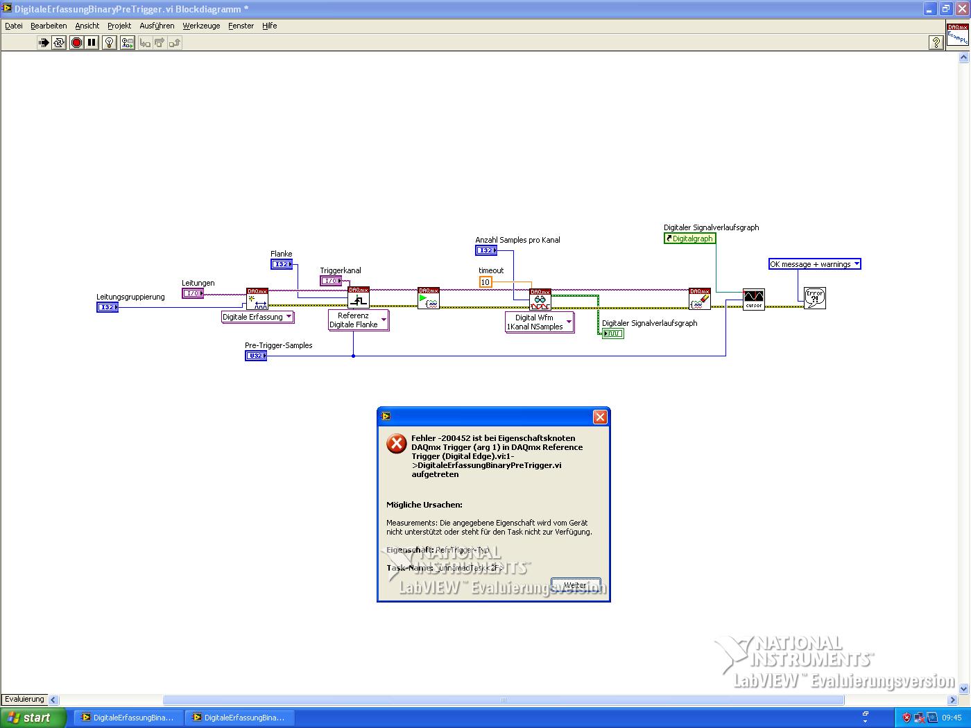Click the error icon in the dialog

pyautogui.click(x=397, y=444)
